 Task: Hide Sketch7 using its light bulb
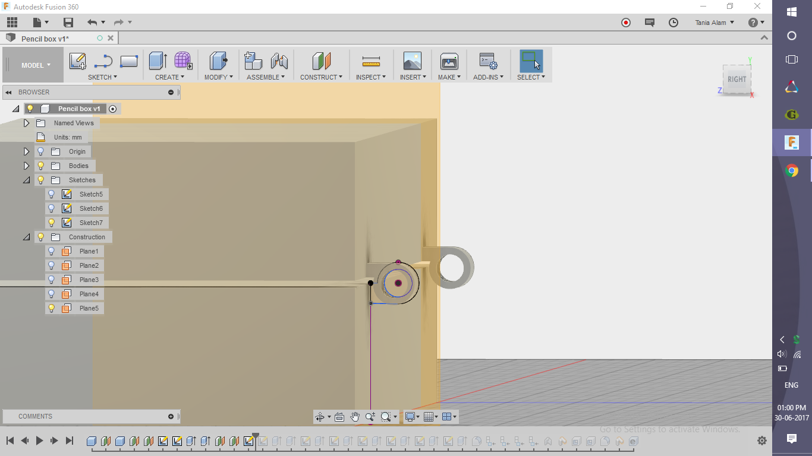point(52,223)
